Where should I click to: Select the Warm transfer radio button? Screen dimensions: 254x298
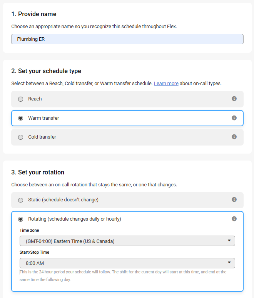click(x=21, y=118)
